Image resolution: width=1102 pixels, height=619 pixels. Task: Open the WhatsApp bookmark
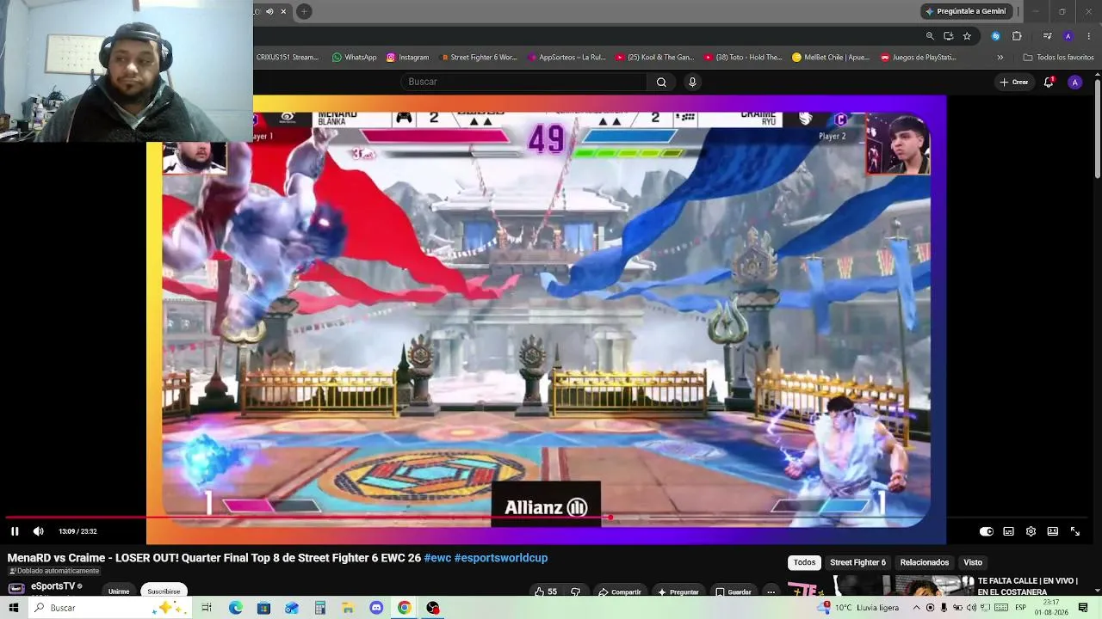coord(355,58)
